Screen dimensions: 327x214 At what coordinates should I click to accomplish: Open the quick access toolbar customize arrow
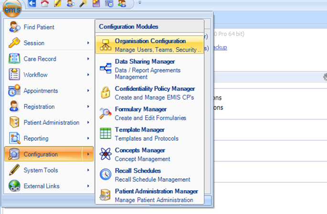coord(140,4)
